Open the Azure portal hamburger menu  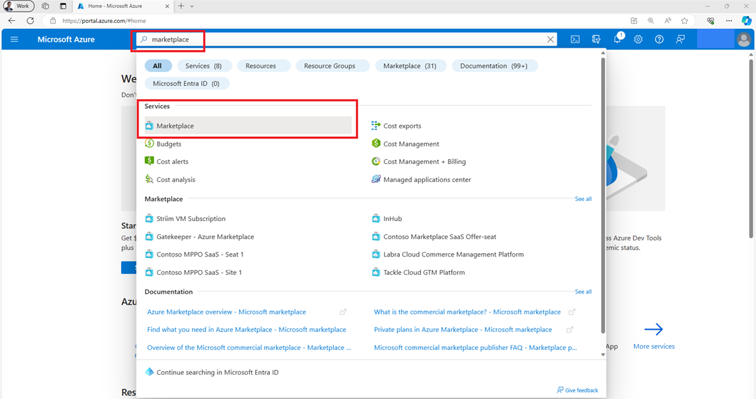[x=14, y=40]
